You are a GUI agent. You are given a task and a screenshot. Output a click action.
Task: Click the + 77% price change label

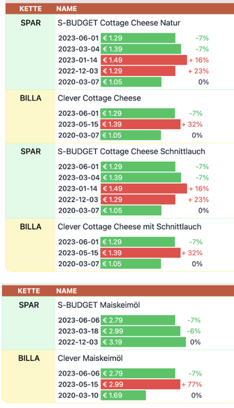click(192, 384)
